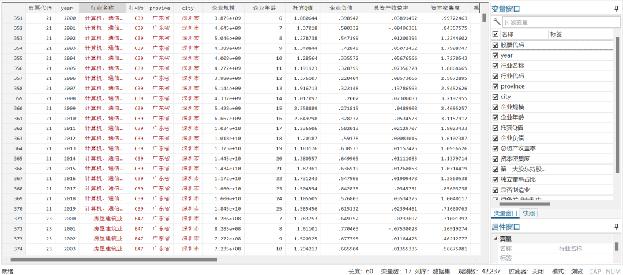This screenshot has width=623, height=275.
Task: Click the variables list vertical scrollbar
Action: pos(617,105)
